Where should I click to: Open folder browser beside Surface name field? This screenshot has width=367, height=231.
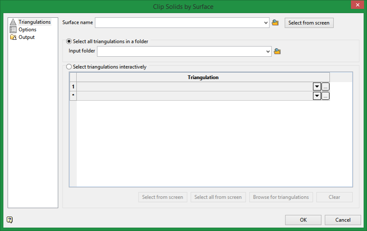pos(275,23)
